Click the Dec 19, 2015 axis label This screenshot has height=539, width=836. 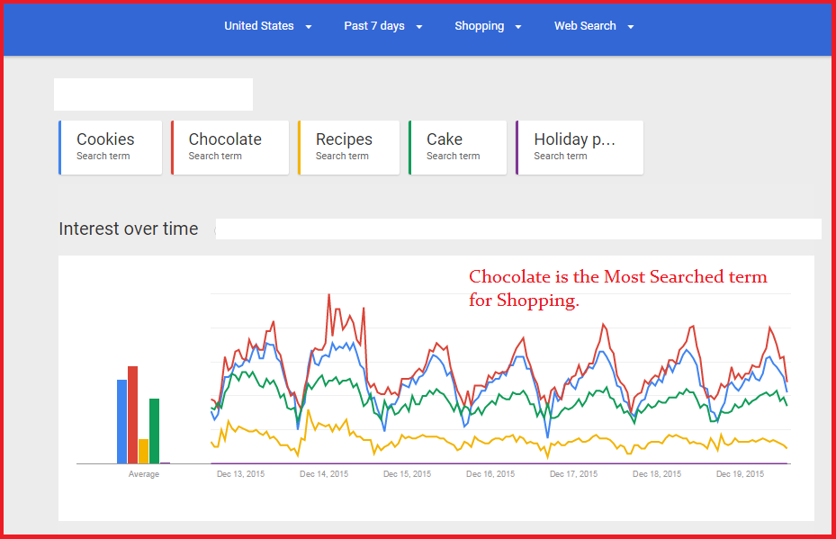(x=740, y=474)
